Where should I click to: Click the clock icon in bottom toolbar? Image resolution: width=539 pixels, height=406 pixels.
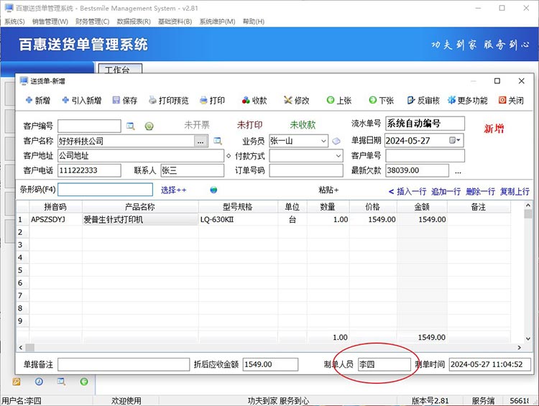click(x=40, y=382)
